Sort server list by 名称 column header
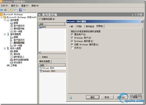Viewport: 146px width, 105px height. [x=51, y=24]
